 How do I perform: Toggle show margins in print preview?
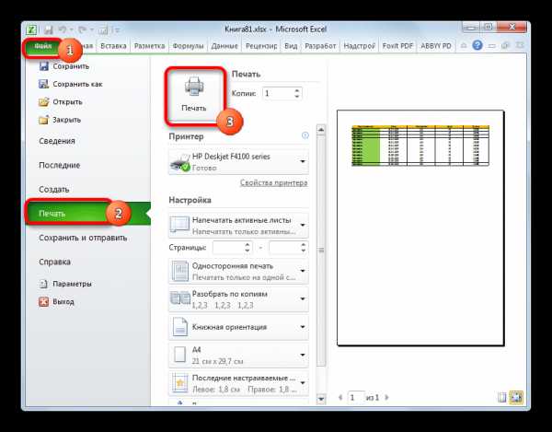502,398
